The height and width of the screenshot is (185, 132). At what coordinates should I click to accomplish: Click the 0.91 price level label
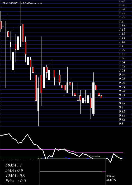click(122, 95)
